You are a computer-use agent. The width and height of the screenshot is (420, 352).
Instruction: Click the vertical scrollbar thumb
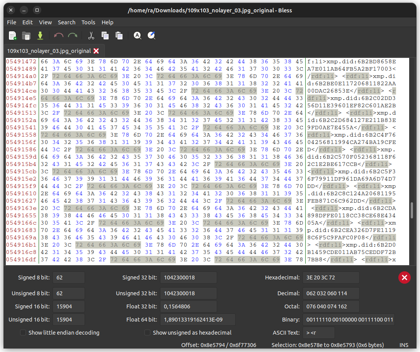click(x=412, y=210)
